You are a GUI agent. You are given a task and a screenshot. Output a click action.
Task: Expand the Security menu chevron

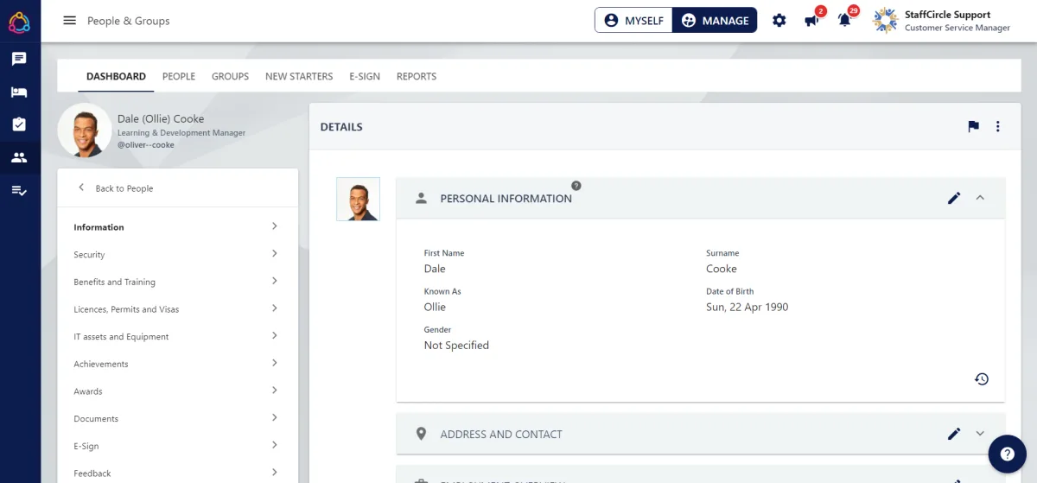[275, 254]
